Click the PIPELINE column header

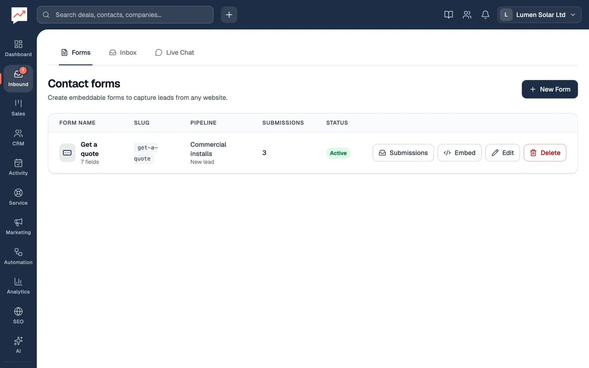point(203,123)
